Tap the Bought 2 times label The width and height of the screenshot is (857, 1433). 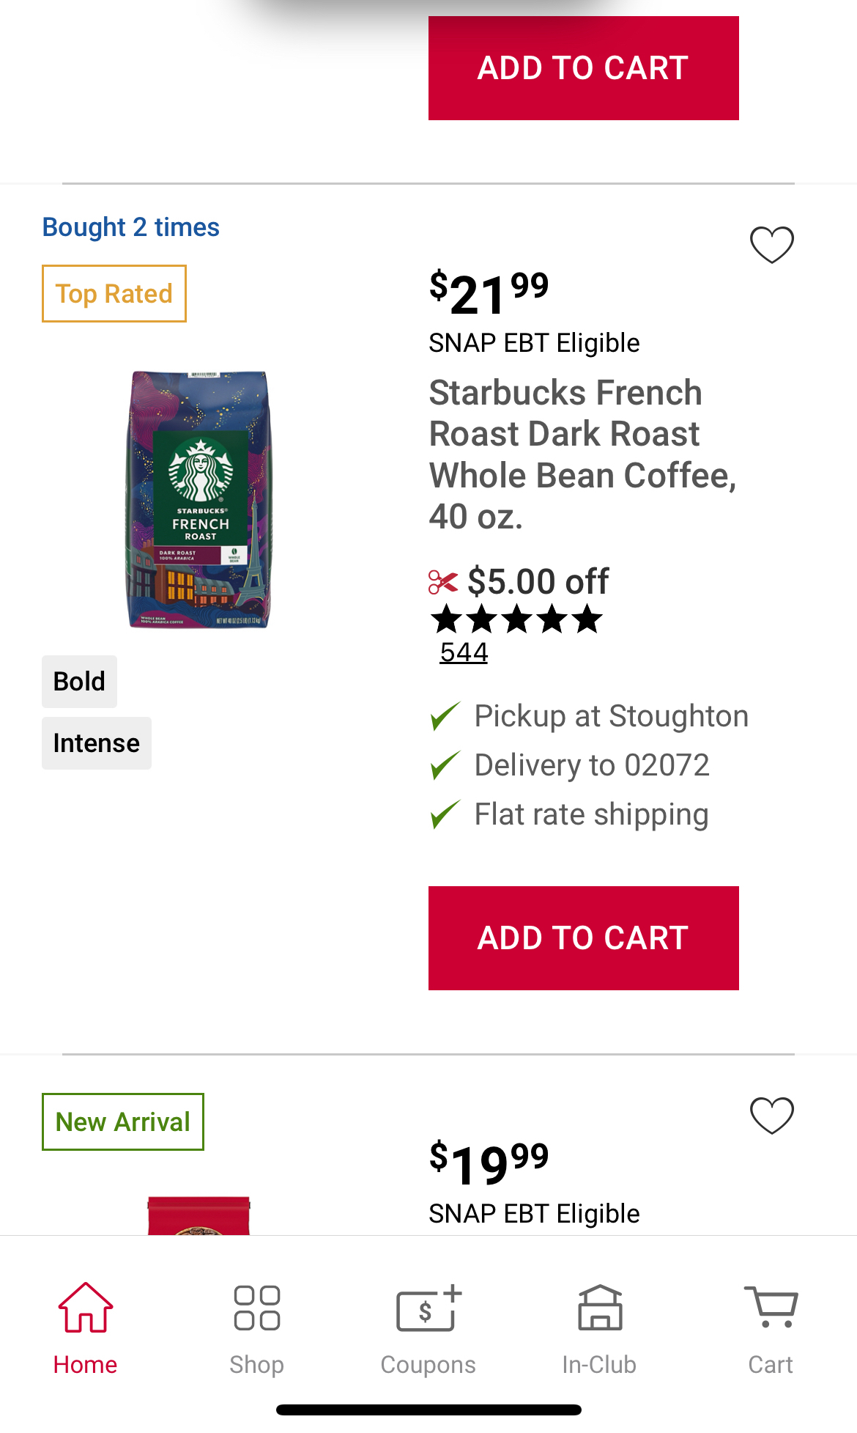coord(131,227)
